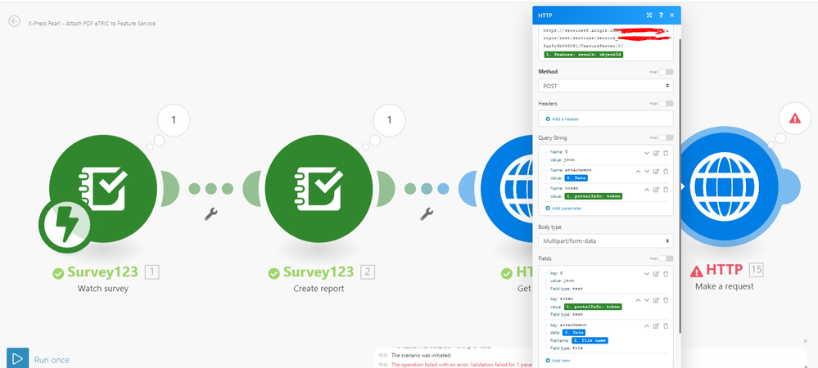Click the URL input field in HTTP panel
This screenshot has width=818, height=368.
(606, 43)
